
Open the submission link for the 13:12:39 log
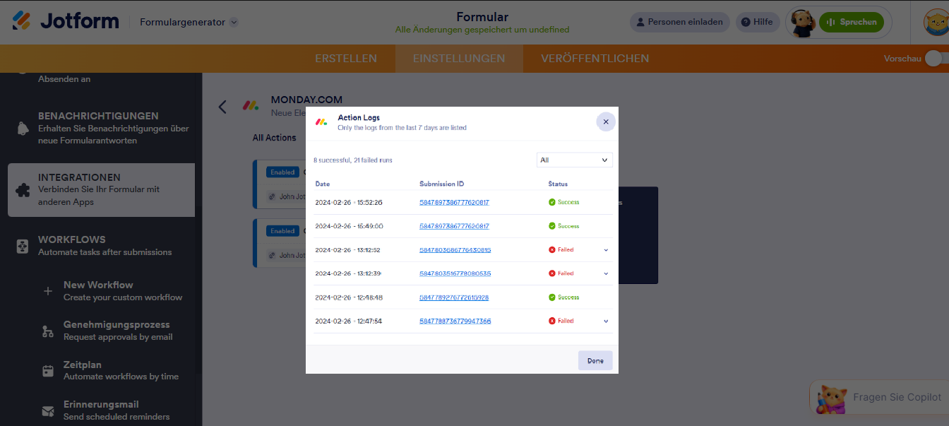455,273
